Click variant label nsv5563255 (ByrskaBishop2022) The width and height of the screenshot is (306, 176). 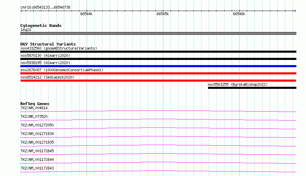tap(238, 84)
